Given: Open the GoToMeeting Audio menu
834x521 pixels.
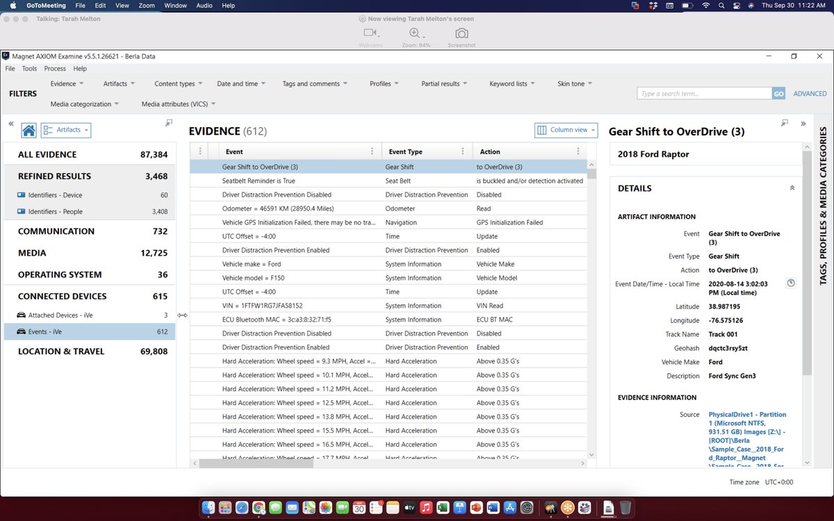Looking at the screenshot, I should point(204,6).
